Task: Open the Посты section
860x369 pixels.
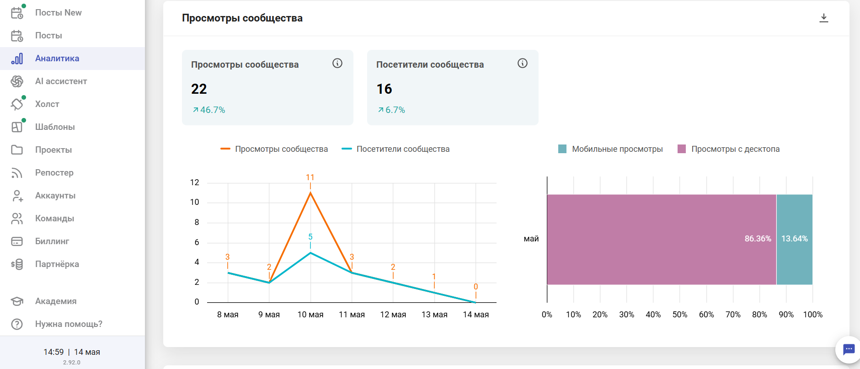Action: (x=48, y=36)
